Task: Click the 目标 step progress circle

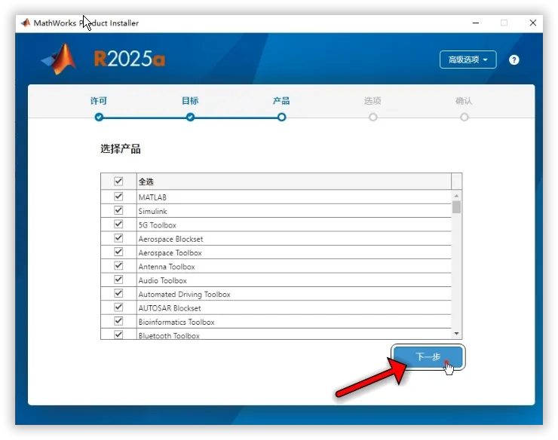Action: (190, 117)
